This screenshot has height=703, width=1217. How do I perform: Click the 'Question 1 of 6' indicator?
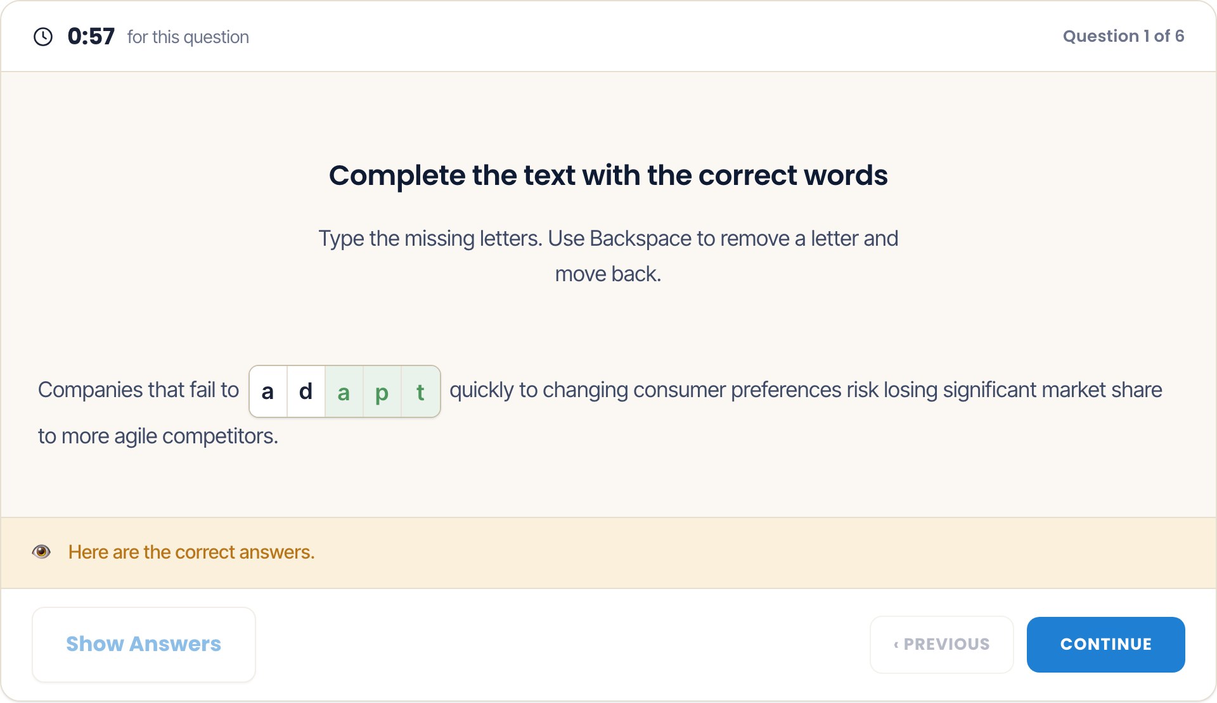(1123, 36)
